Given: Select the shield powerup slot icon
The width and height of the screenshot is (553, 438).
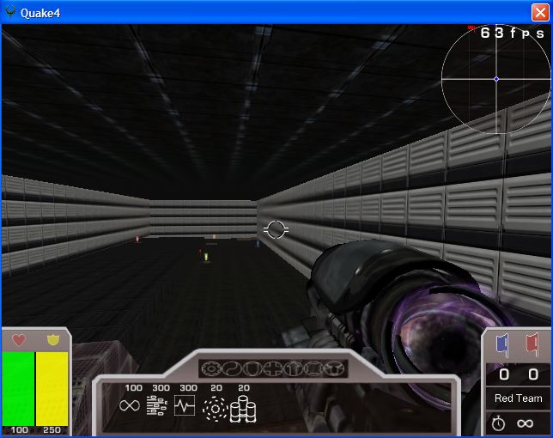Looking at the screenshot, I should [252, 369].
